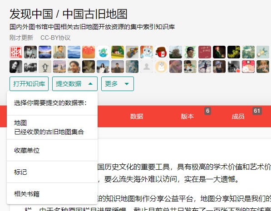Image resolution: width=271 pixels, height=211 pixels.
Task: Click the pink cartoon cat avatar
Action: point(248,67)
